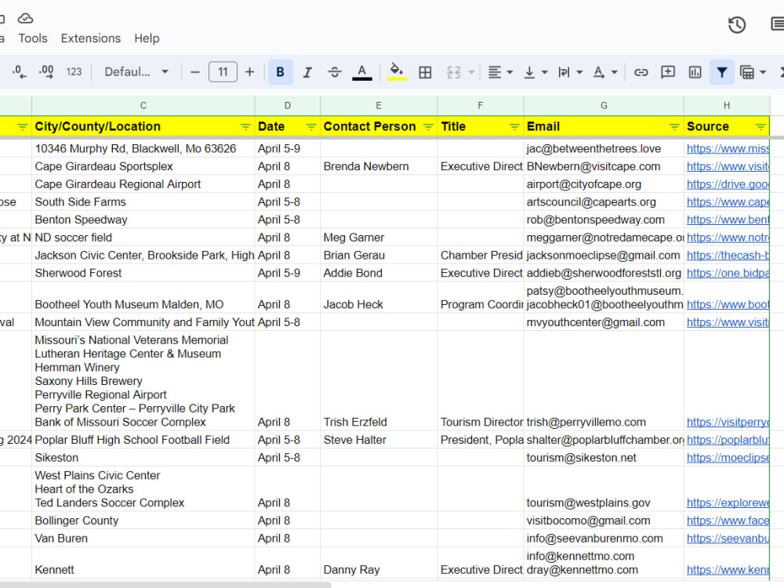
Task: Open the Date column filter
Action: (311, 127)
